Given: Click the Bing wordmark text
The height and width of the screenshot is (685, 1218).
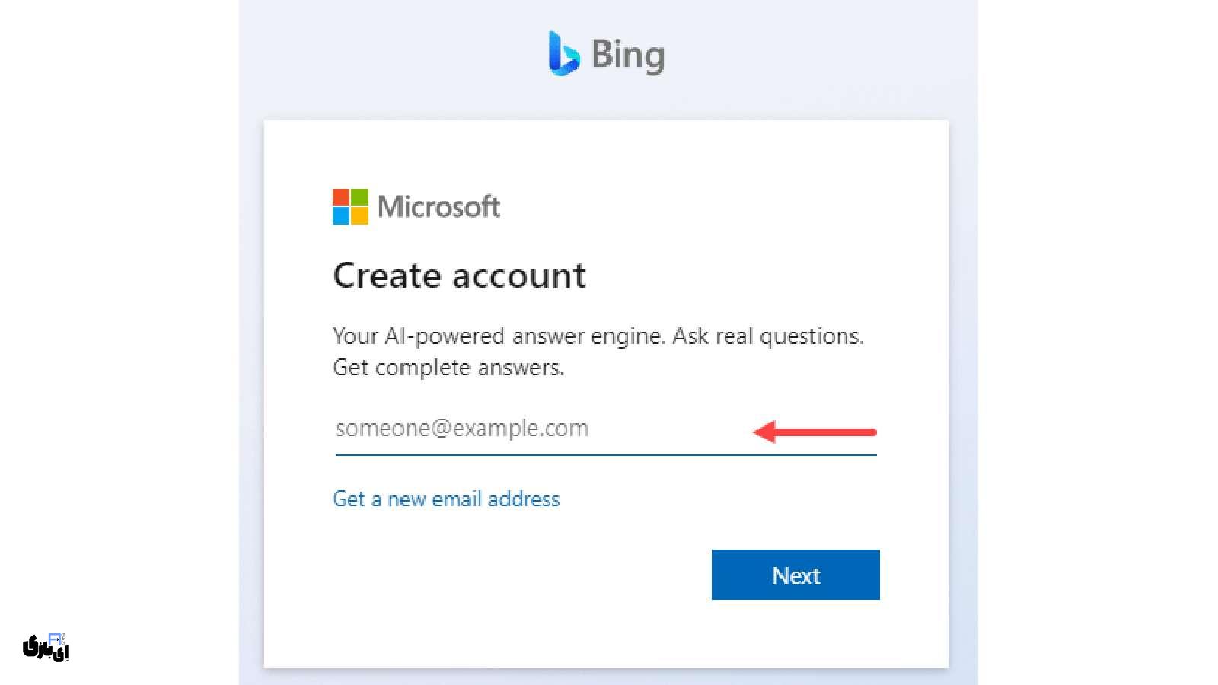Looking at the screenshot, I should (628, 56).
